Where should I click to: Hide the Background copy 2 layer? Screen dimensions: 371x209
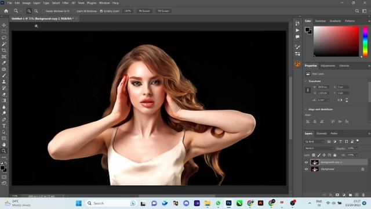click(307, 163)
